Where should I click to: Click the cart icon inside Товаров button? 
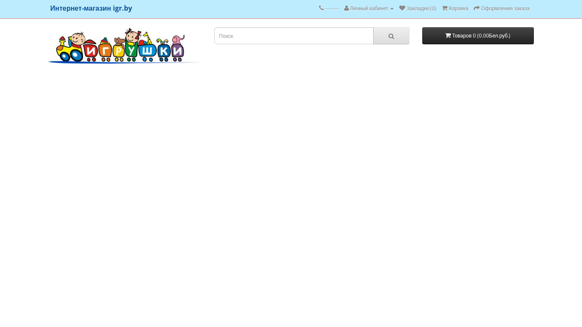[448, 36]
